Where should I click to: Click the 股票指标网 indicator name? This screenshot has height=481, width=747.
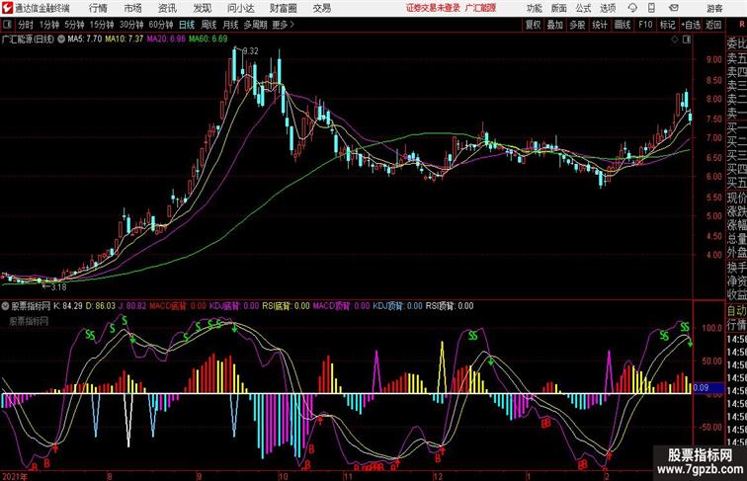tap(31, 306)
